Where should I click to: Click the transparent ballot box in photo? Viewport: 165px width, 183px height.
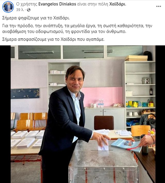click(x=103, y=162)
